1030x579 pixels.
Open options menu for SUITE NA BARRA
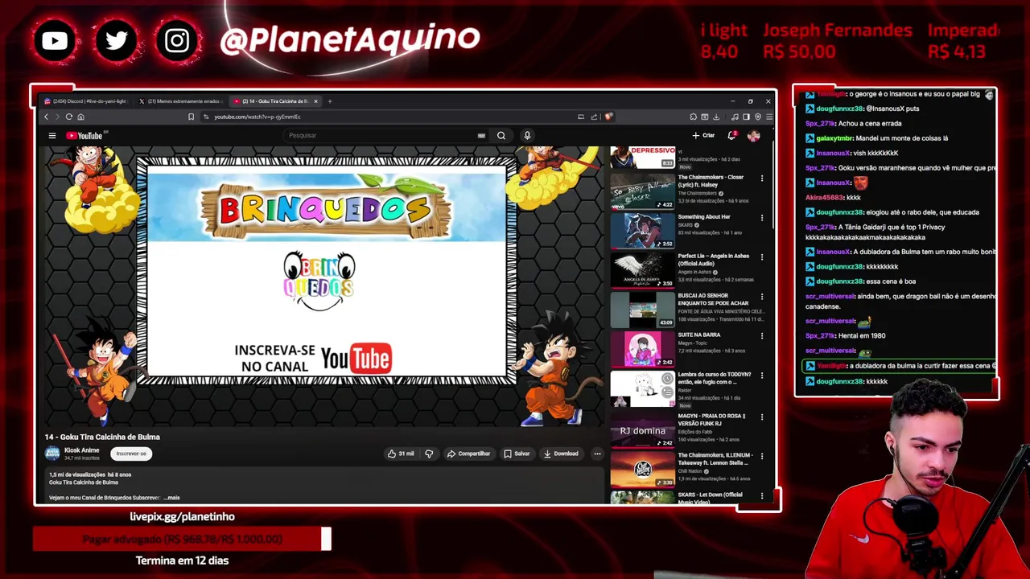[762, 336]
